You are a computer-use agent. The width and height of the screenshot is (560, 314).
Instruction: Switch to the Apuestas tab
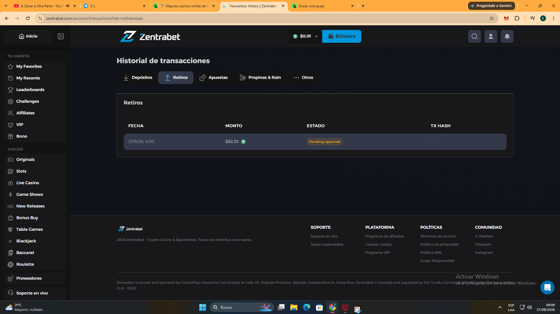pos(214,77)
